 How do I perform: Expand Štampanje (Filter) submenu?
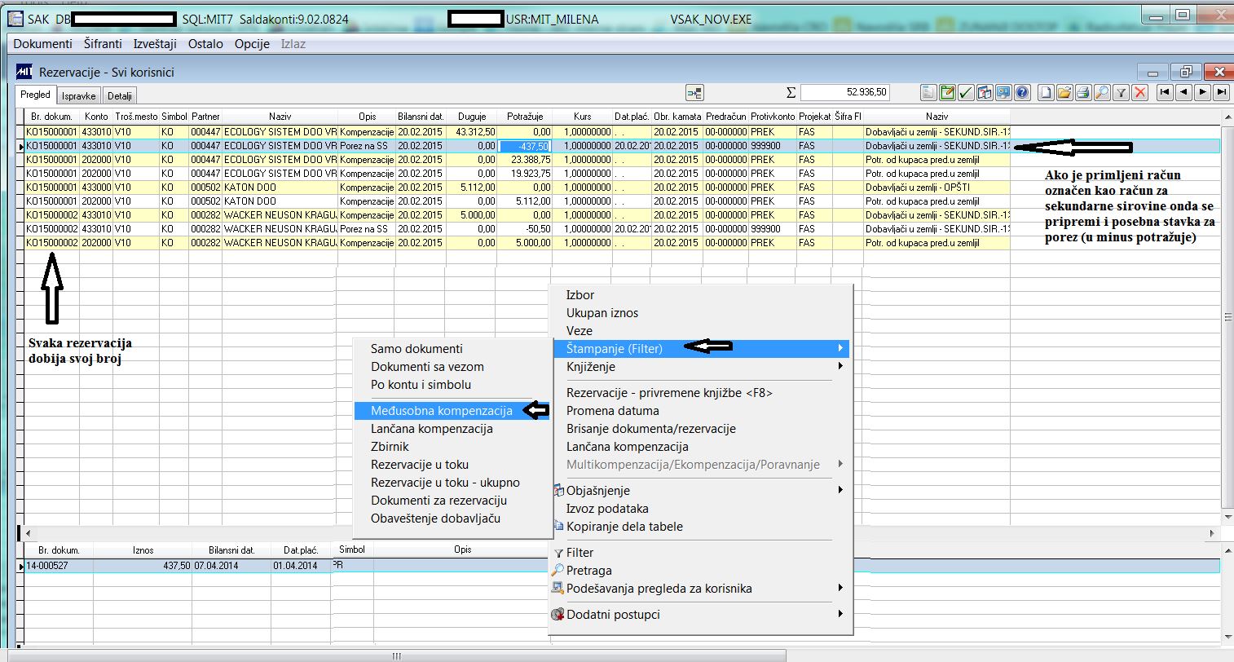(x=701, y=349)
